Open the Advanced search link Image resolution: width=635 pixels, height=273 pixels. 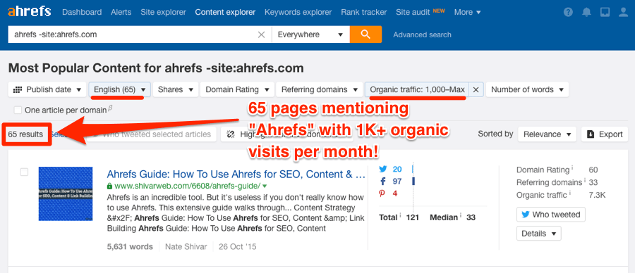pyautogui.click(x=422, y=34)
